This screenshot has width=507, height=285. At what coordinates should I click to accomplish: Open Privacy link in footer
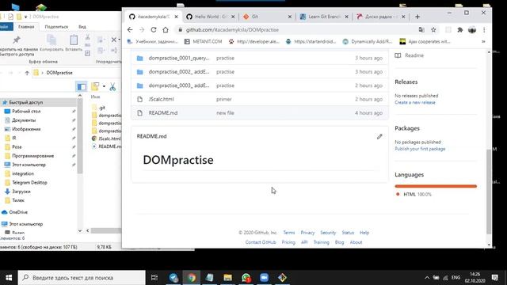click(307, 233)
